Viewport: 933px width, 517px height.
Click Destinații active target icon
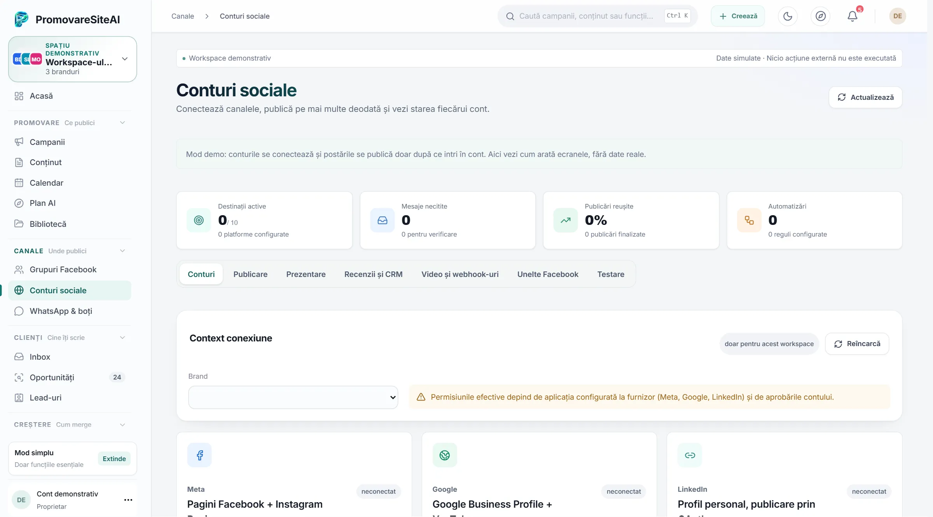199,220
